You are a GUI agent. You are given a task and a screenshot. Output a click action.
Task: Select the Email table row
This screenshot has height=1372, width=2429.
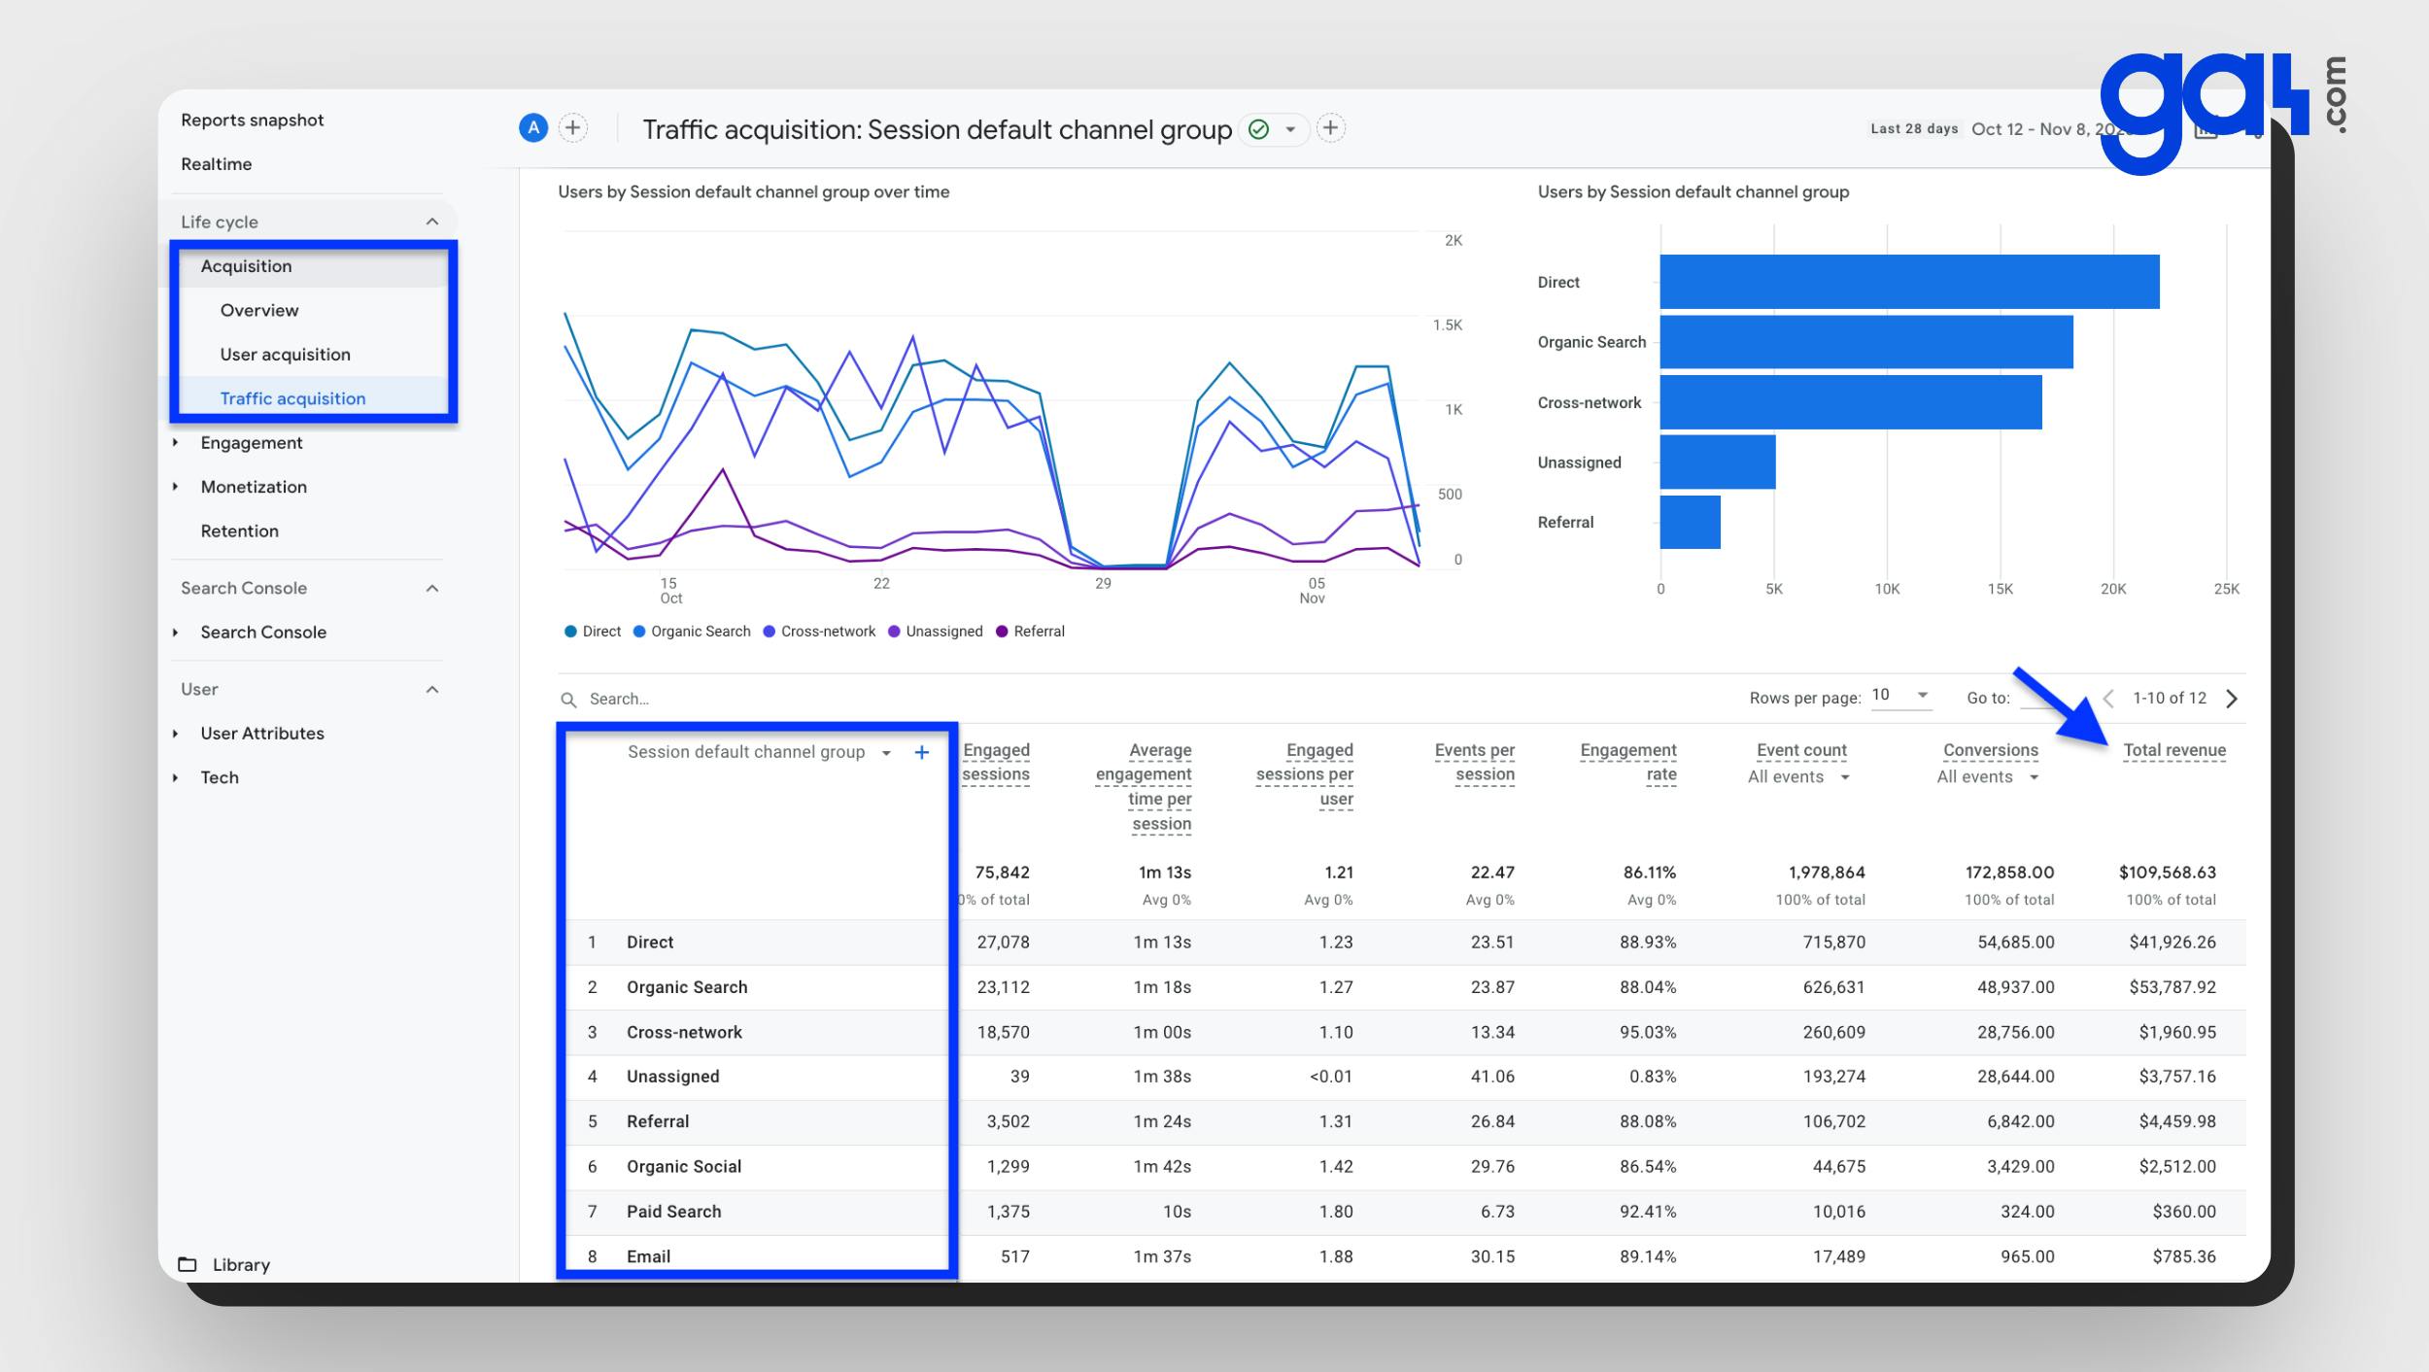pos(1406,1256)
